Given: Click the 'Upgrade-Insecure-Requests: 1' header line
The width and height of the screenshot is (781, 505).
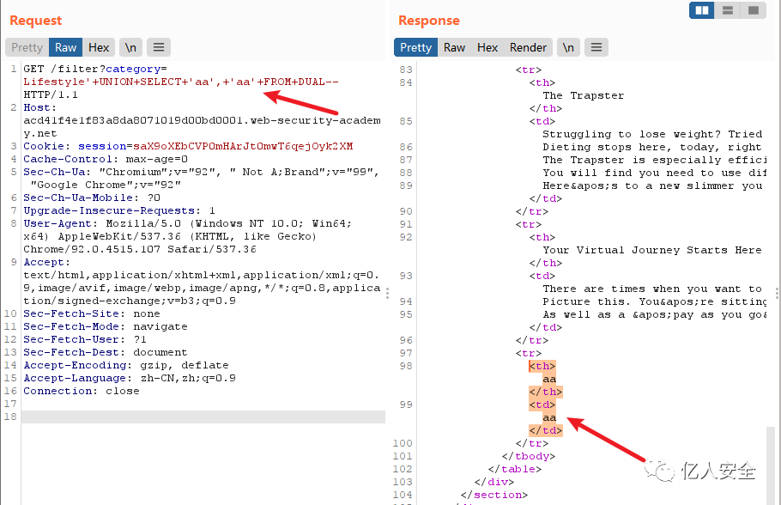Looking at the screenshot, I should (119, 210).
